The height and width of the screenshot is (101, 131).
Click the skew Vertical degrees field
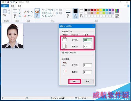click(x=88, y=72)
